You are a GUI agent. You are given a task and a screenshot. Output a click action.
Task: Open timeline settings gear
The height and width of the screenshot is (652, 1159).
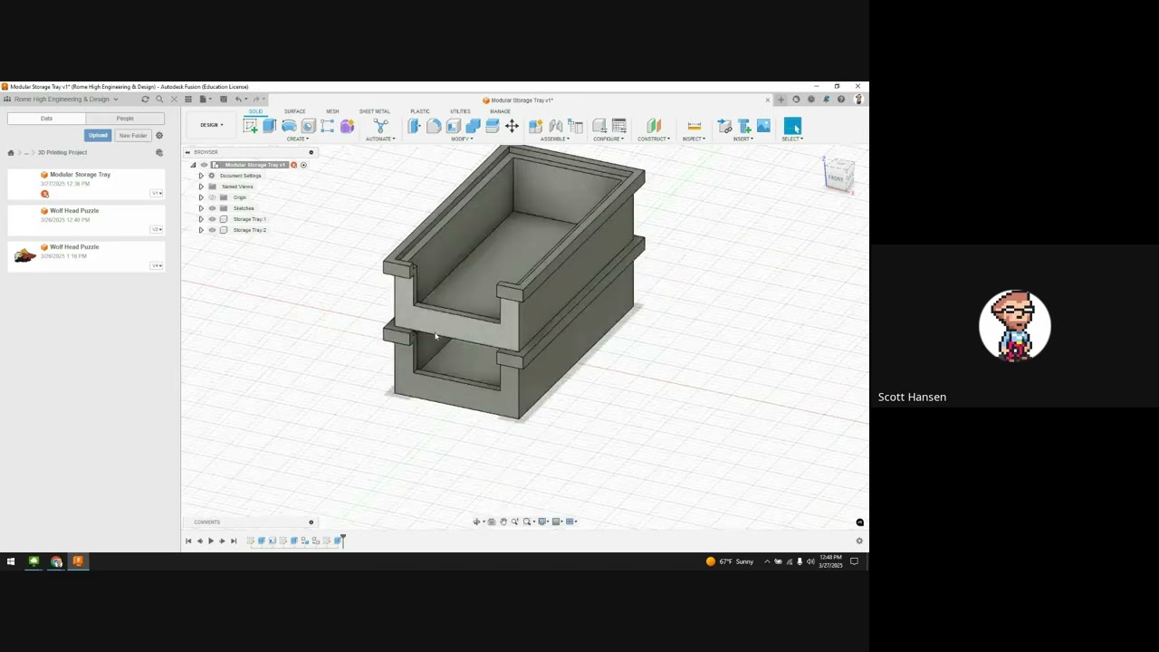click(859, 542)
